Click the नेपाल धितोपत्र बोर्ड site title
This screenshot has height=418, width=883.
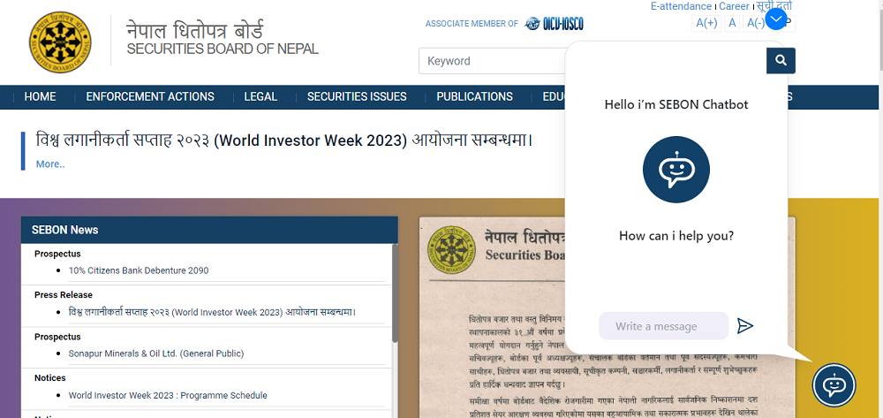[x=195, y=29]
